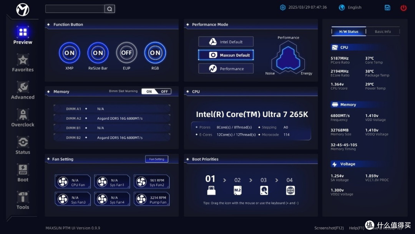Select the USB boot device icon
Viewport: 415px width, 234px height.
point(211,190)
